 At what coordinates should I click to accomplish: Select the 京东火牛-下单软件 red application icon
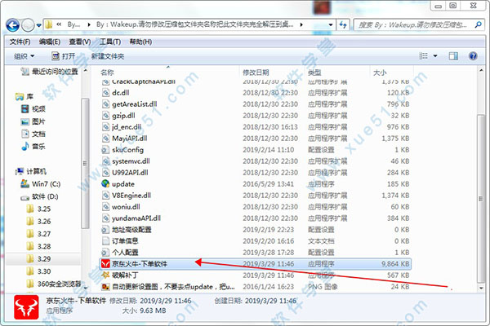point(105,264)
